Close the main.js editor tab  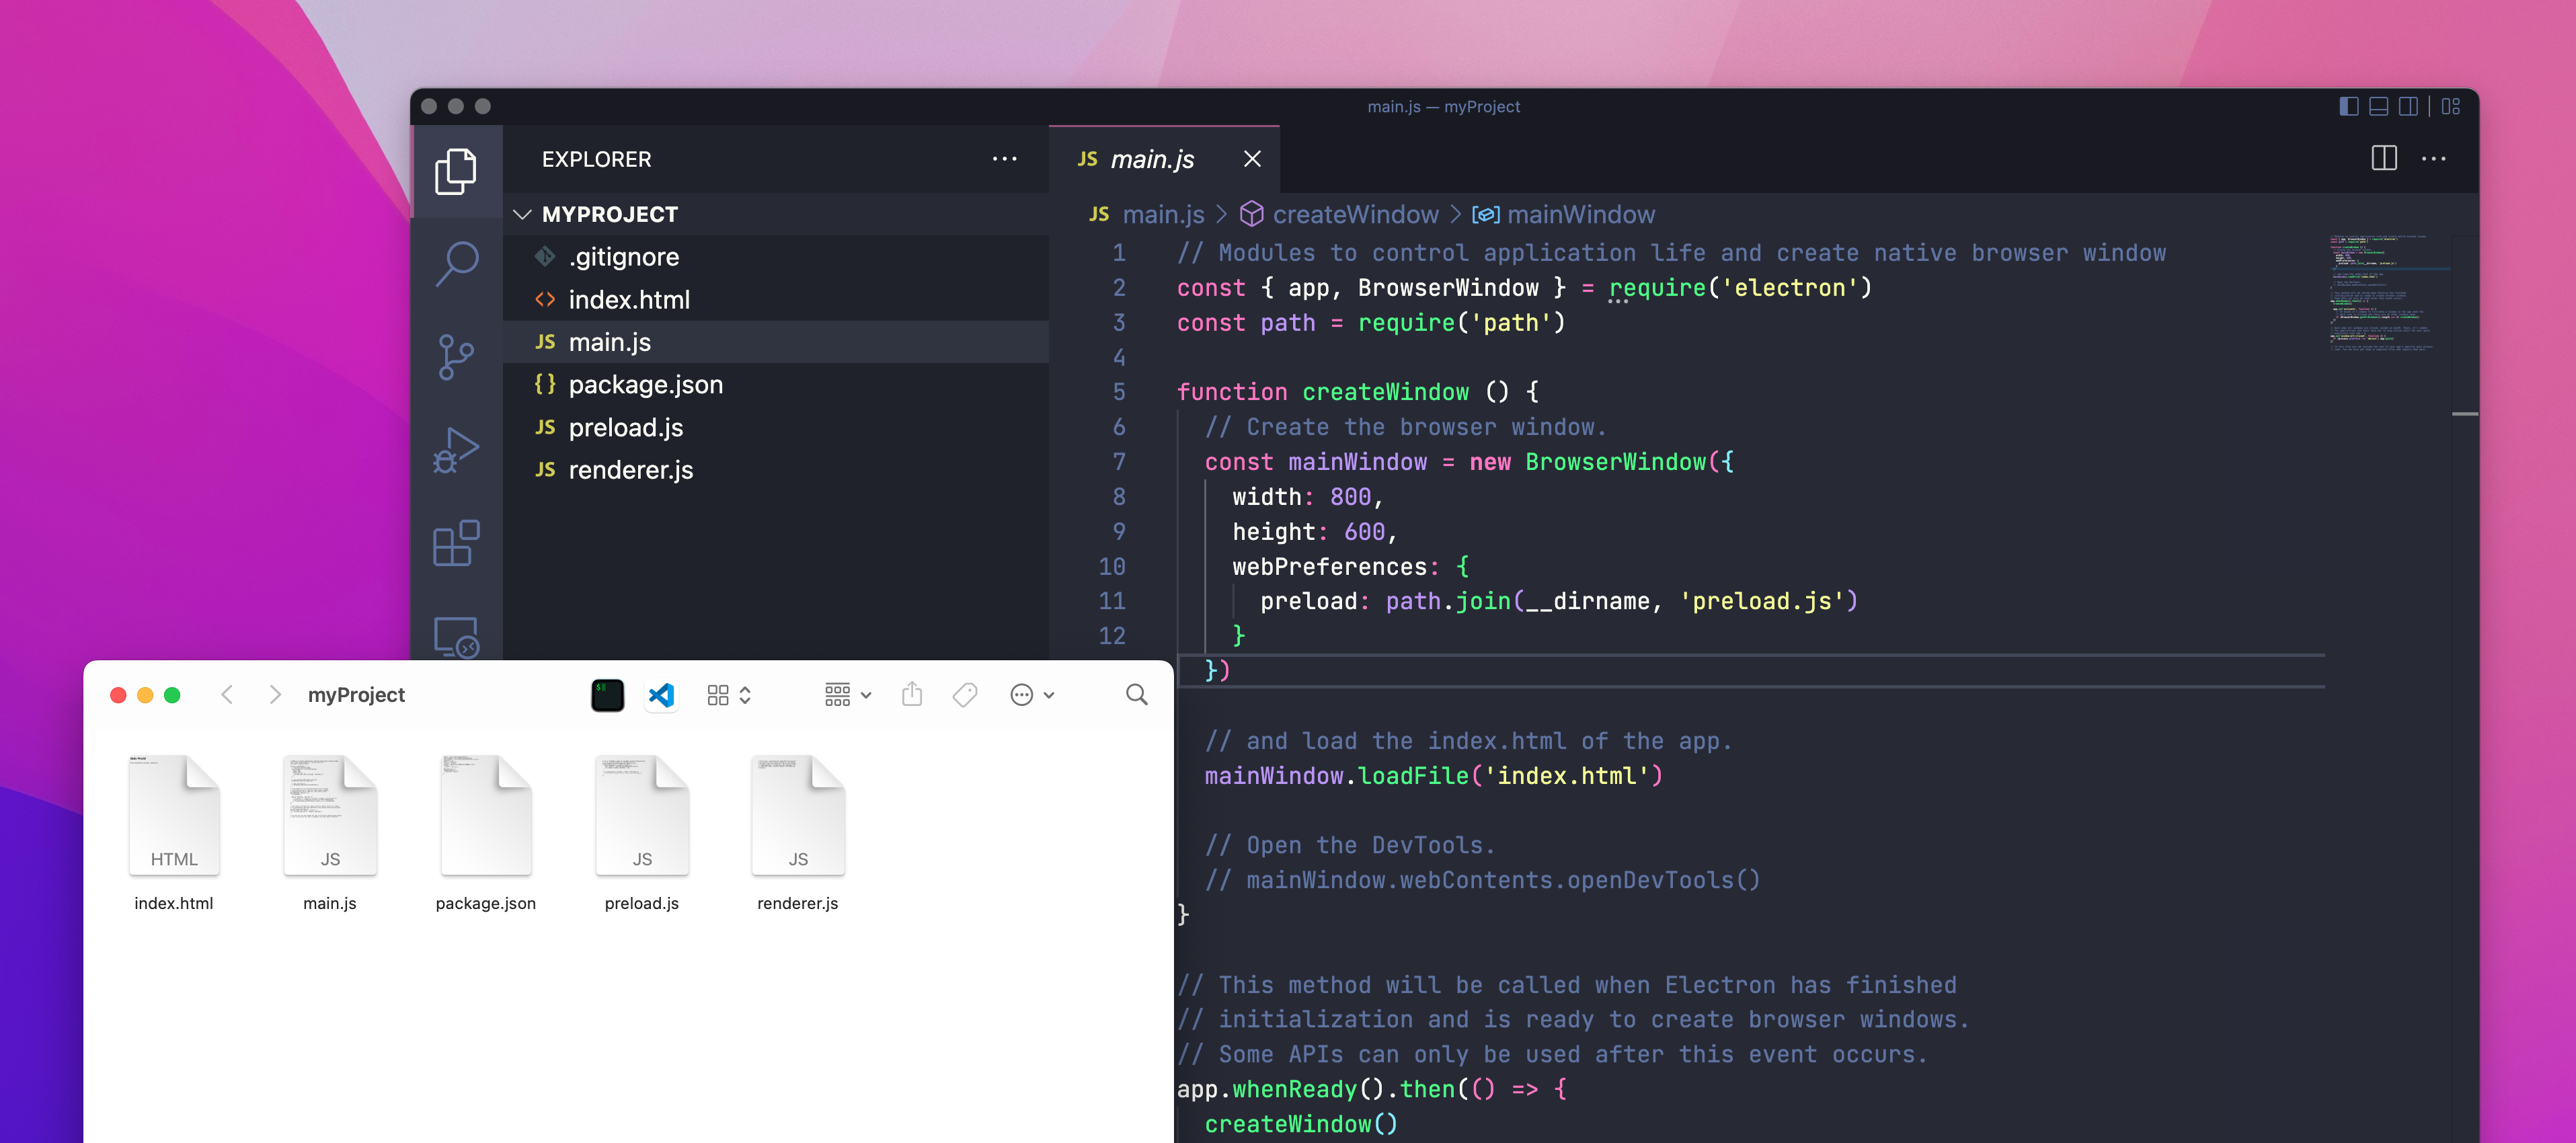[1252, 159]
